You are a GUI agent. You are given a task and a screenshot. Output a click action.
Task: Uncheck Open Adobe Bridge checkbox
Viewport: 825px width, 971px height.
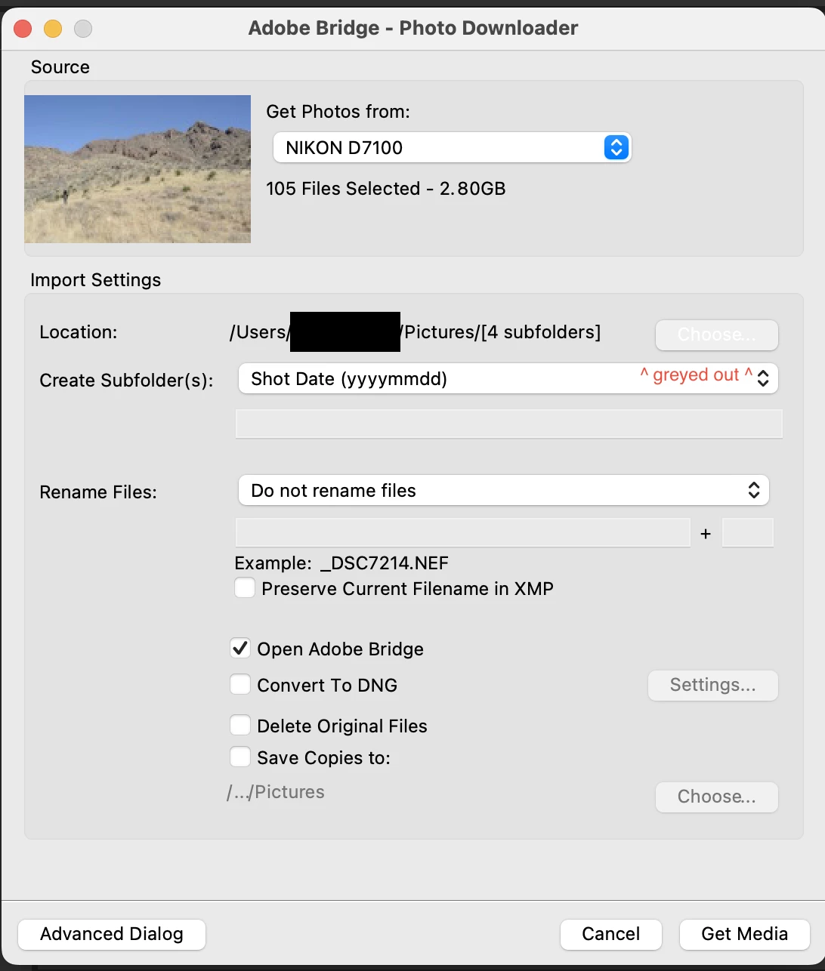pyautogui.click(x=240, y=649)
